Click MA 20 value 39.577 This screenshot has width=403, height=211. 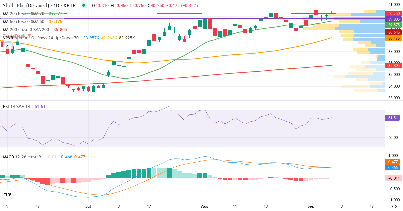(x=56, y=14)
